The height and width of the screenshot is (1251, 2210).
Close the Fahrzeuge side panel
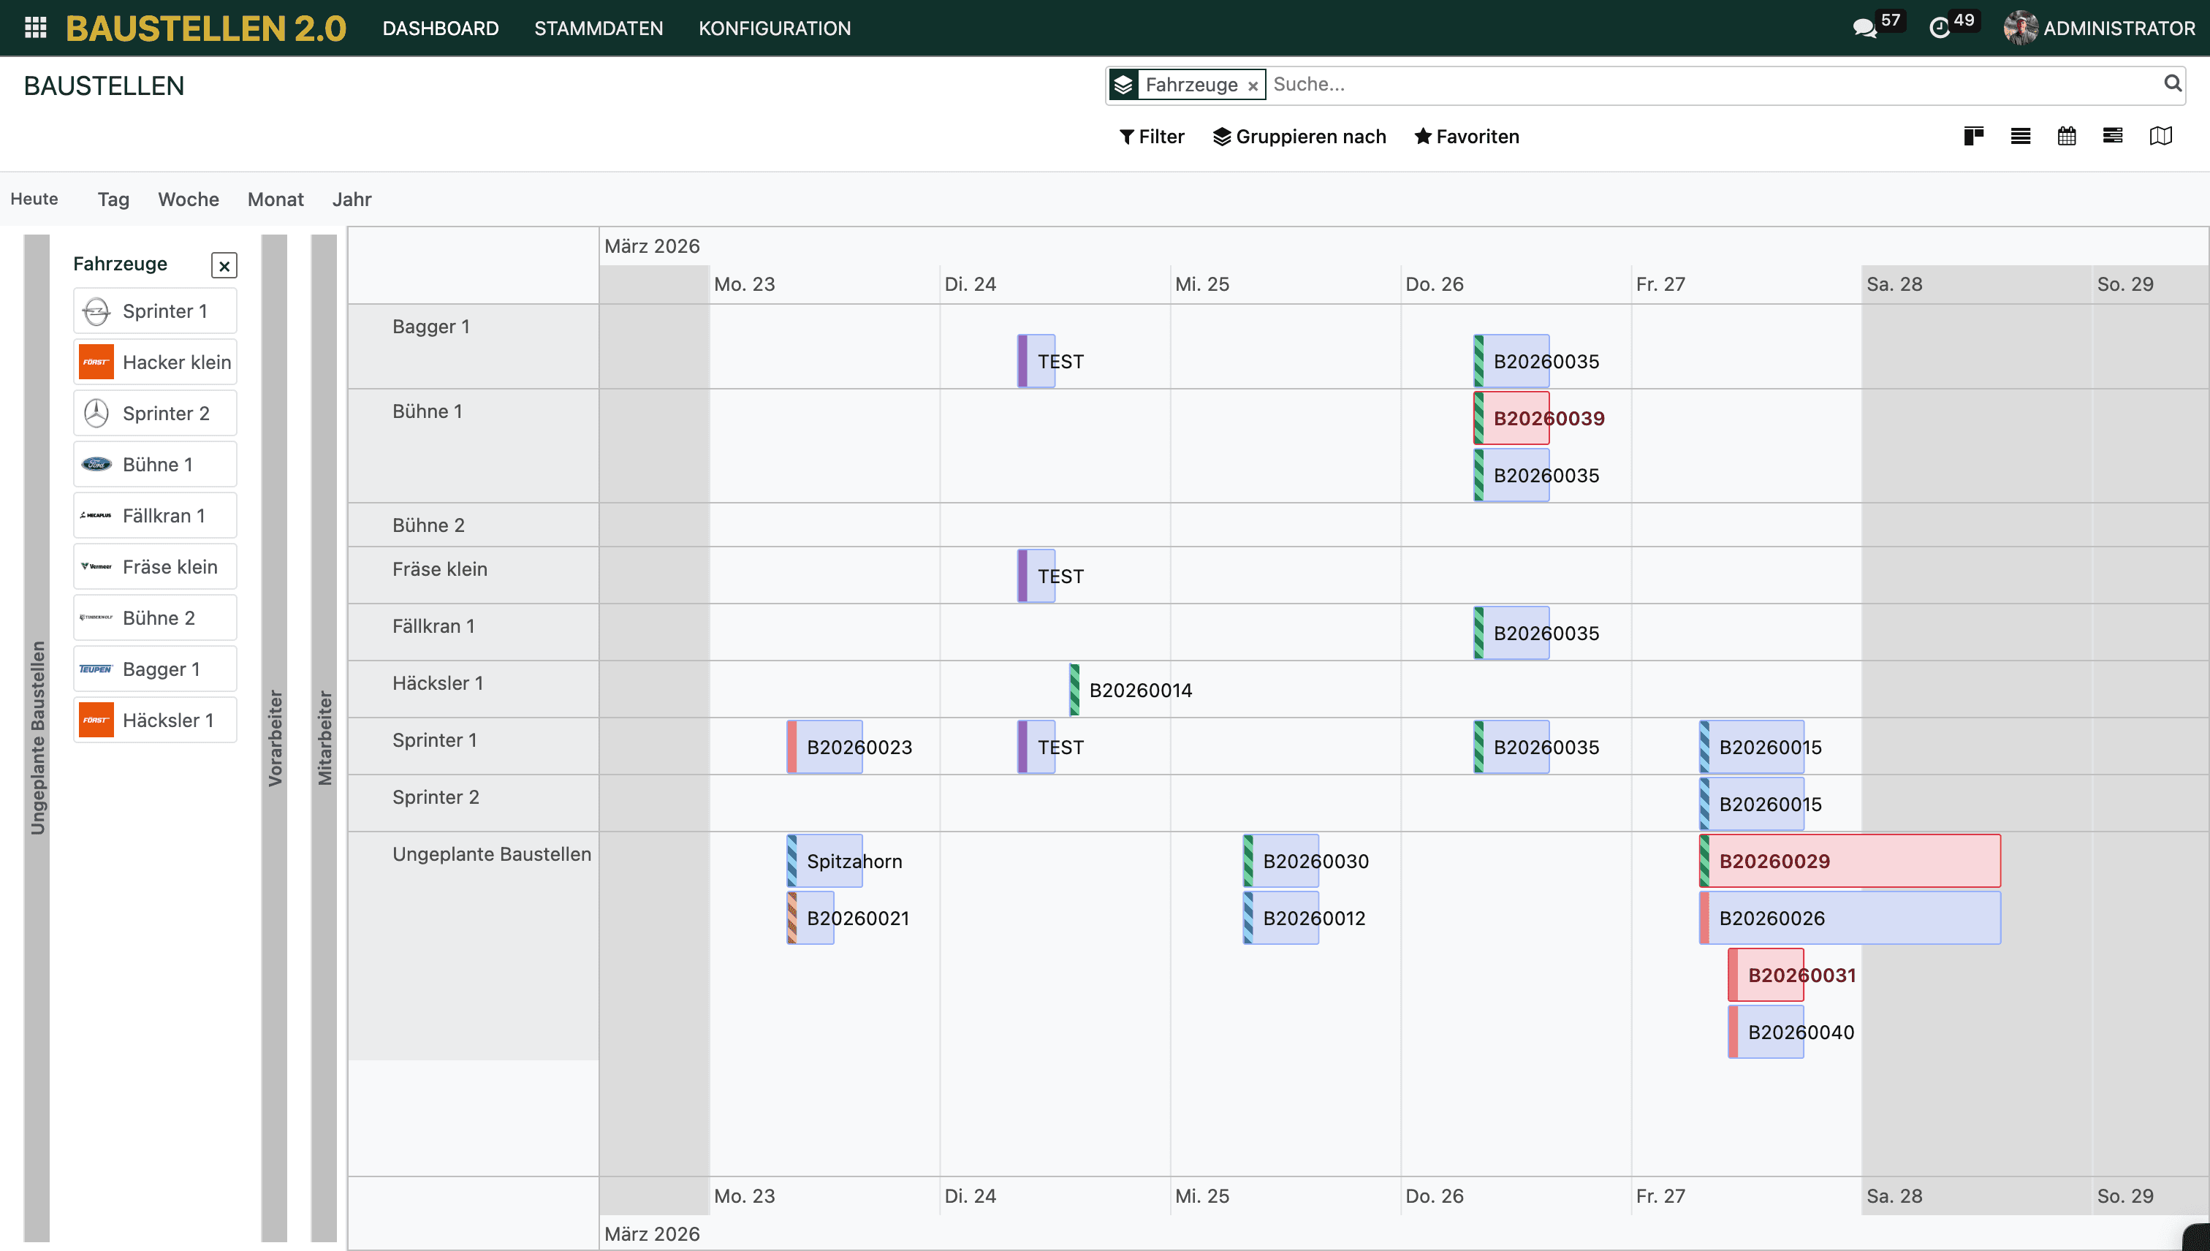click(224, 265)
